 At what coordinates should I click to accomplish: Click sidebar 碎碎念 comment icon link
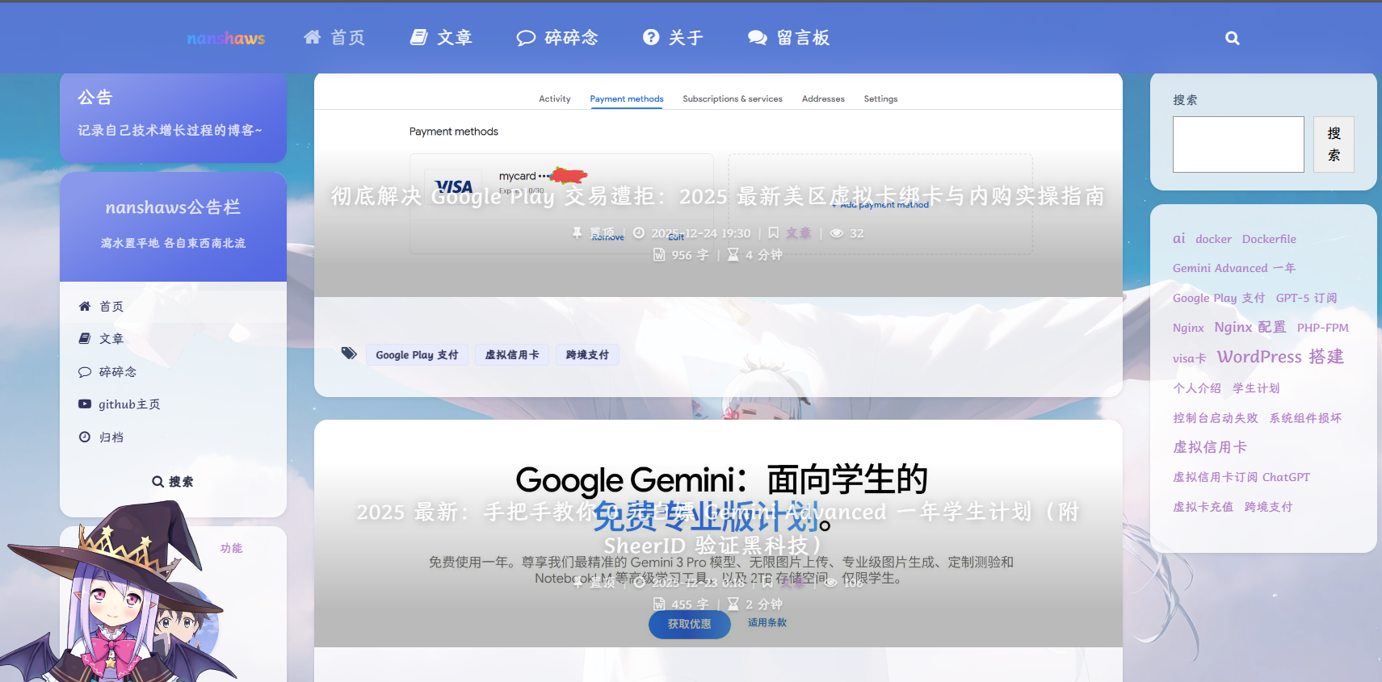107,372
